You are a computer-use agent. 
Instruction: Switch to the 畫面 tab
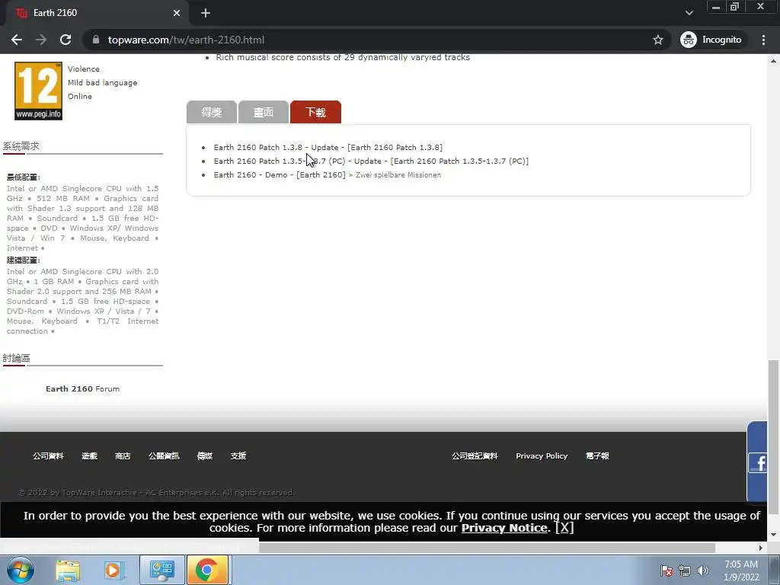[x=263, y=112]
